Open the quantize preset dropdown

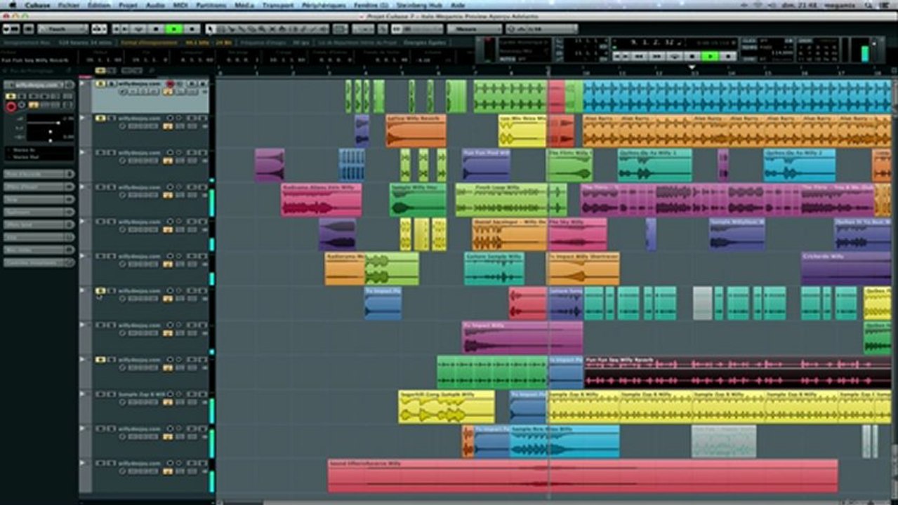542,29
